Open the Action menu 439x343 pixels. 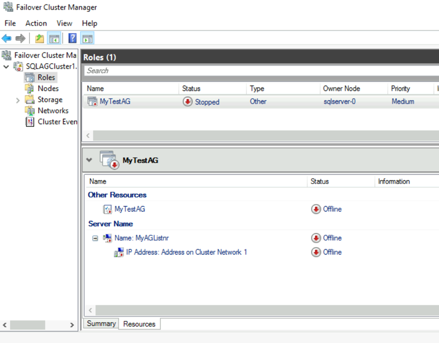(x=36, y=23)
